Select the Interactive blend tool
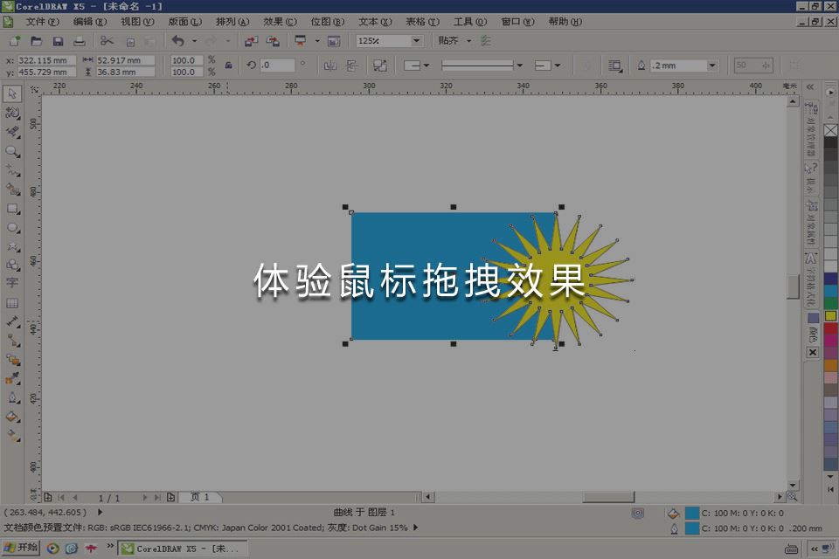Image resolution: width=839 pixels, height=559 pixels. coord(12,360)
